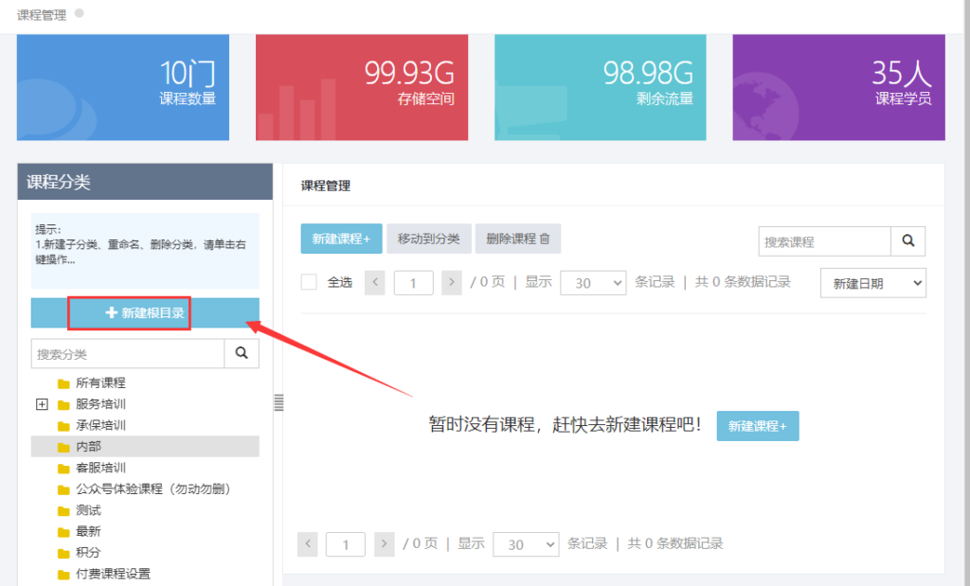Click top text 共 0 条数据记录
The width and height of the screenshot is (970, 586).
[743, 282]
